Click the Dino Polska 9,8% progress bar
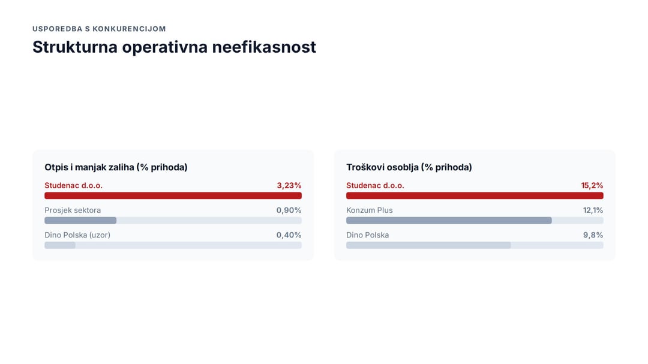The image size is (648, 364). coord(475,245)
